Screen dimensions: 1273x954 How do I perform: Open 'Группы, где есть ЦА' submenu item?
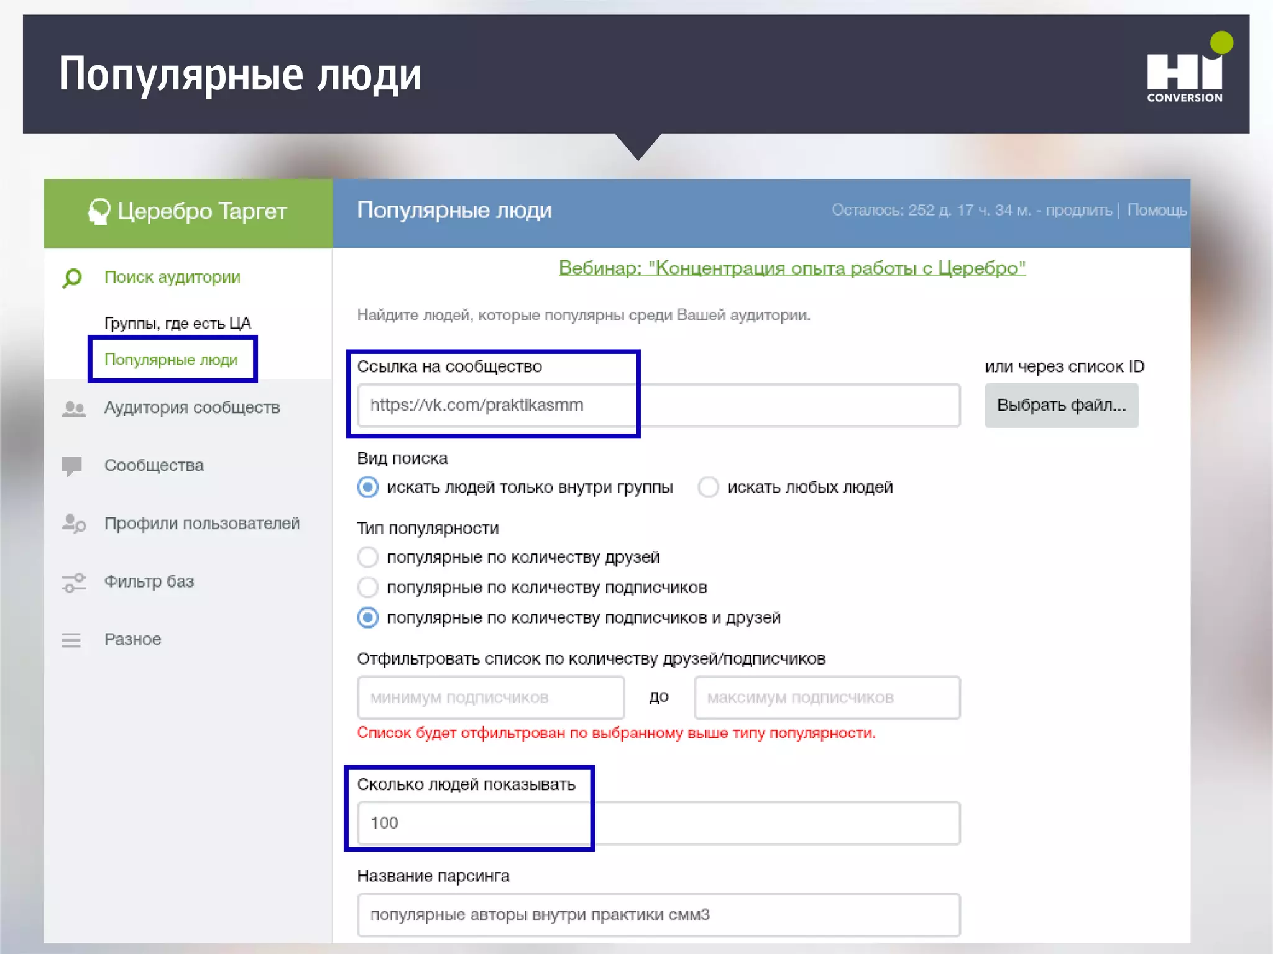177,323
